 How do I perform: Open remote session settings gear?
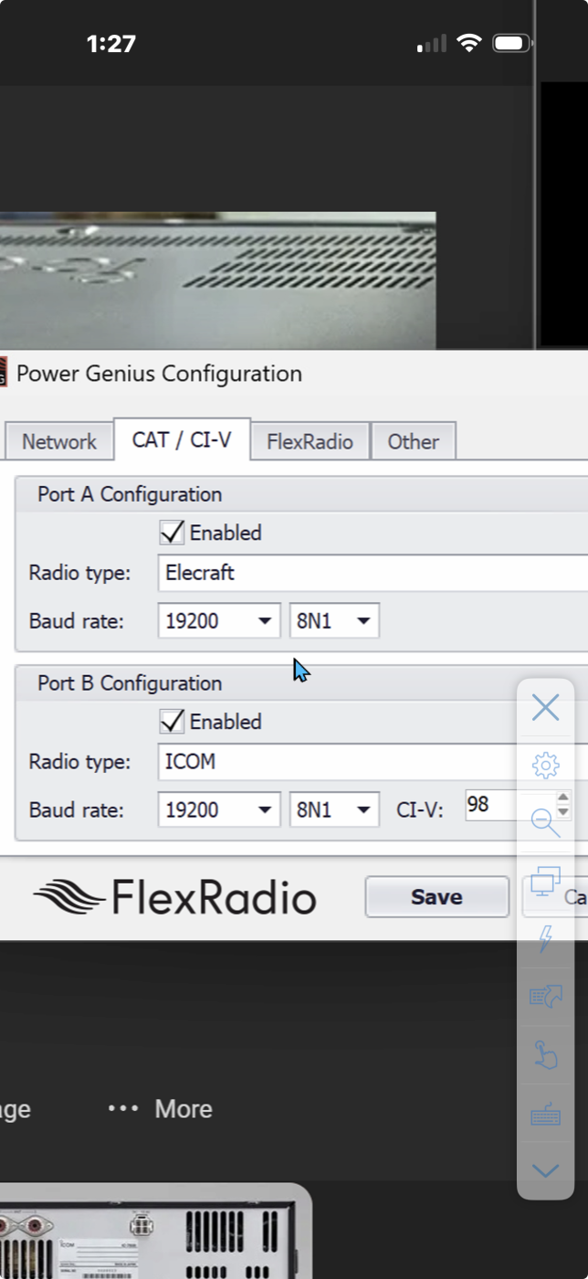click(545, 765)
